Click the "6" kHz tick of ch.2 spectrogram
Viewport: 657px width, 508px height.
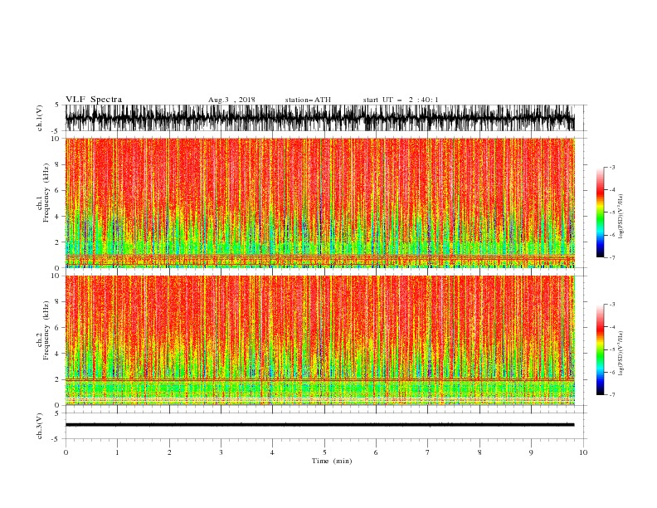pos(57,328)
